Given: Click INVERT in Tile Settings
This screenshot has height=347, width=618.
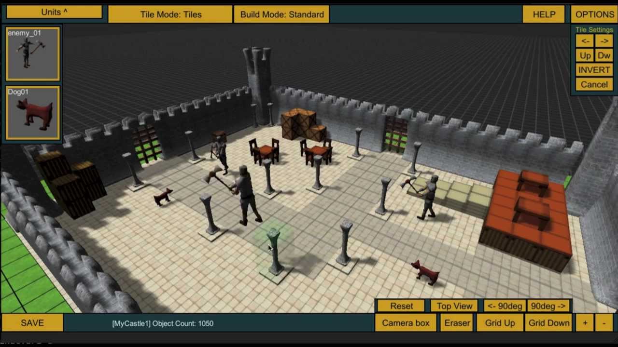Looking at the screenshot, I should coord(594,70).
